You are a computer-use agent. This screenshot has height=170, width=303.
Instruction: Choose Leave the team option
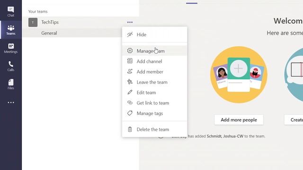tap(155, 82)
